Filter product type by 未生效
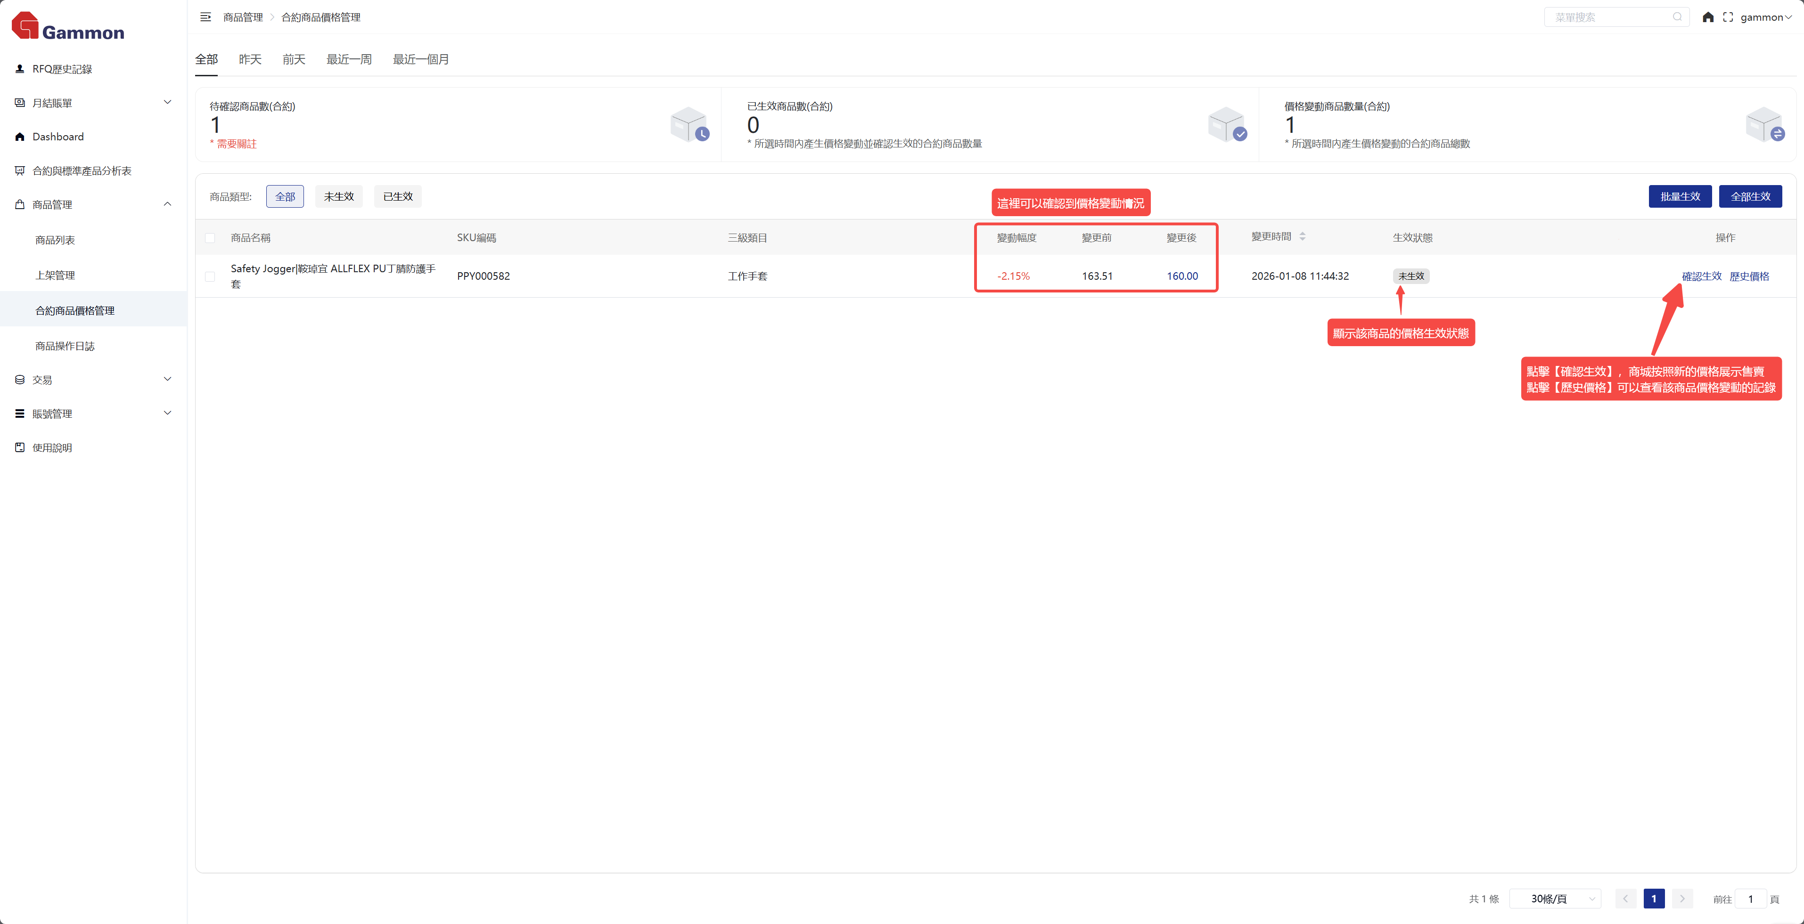Image resolution: width=1804 pixels, height=924 pixels. pyautogui.click(x=338, y=197)
